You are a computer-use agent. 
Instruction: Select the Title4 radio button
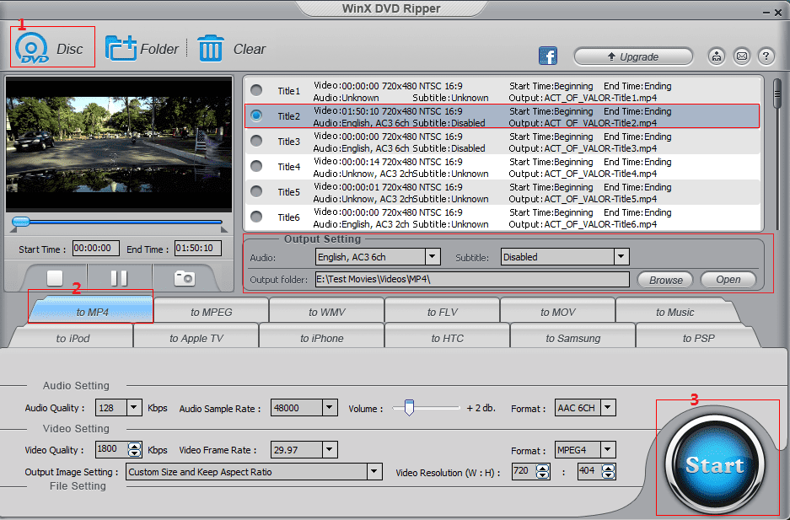pos(256,166)
